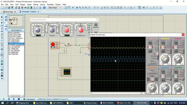187x105 pixels.
Task: Toggle the oscilloscope Cursors button
Action: tap(157, 58)
